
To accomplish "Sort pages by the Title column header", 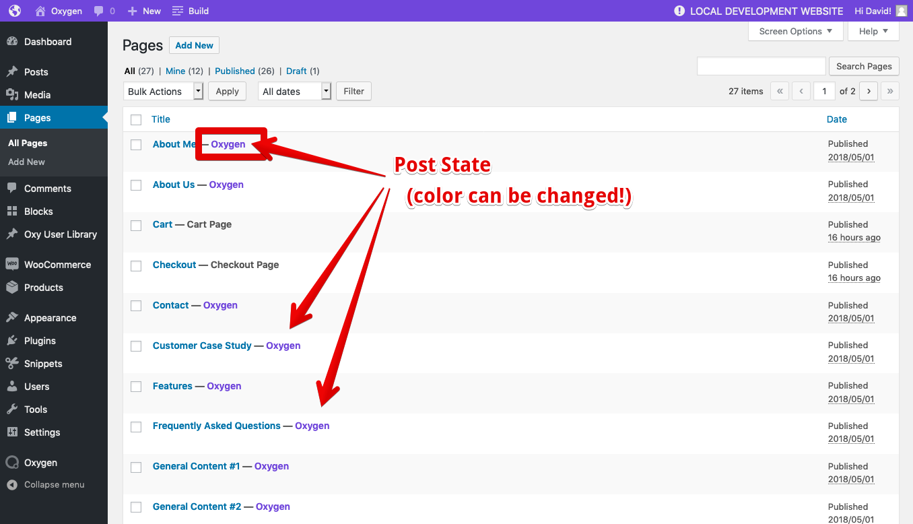I will [161, 119].
